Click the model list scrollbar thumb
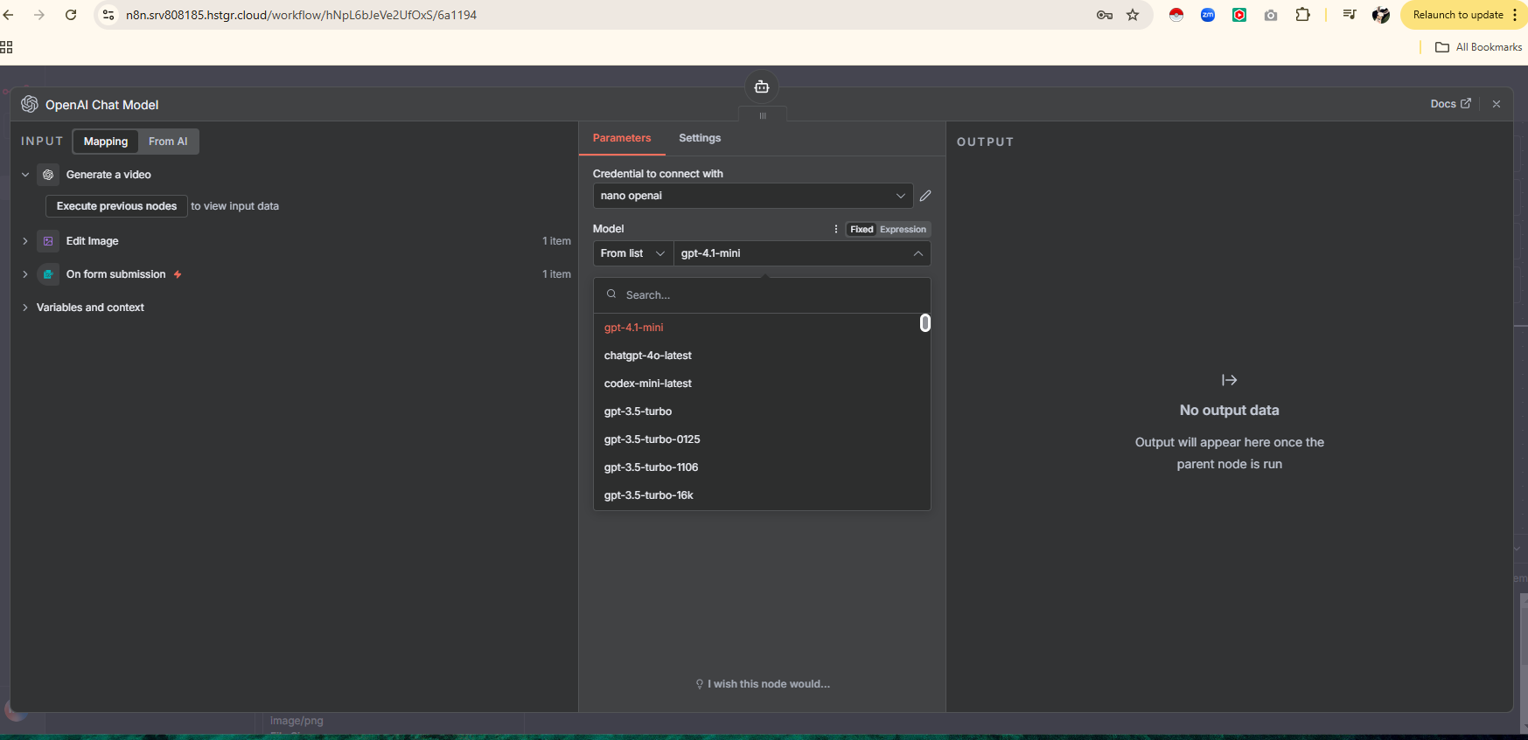Viewport: 1528px width, 740px height. pyautogui.click(x=925, y=323)
